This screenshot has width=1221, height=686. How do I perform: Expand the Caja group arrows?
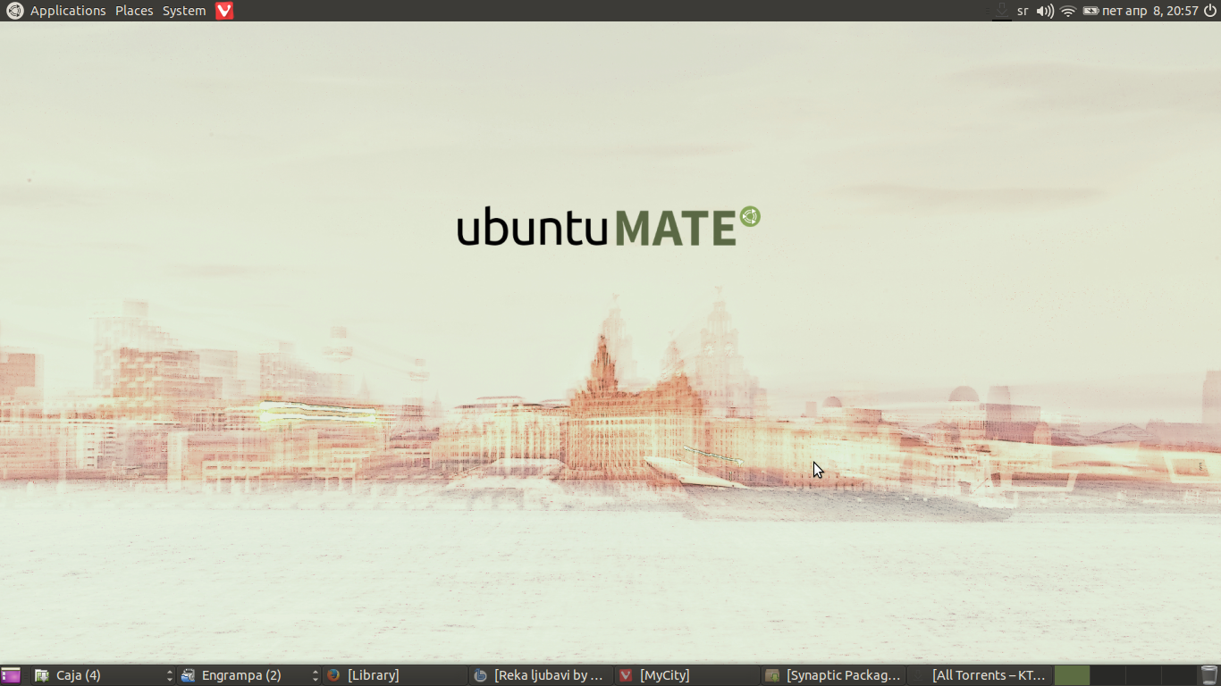click(170, 675)
